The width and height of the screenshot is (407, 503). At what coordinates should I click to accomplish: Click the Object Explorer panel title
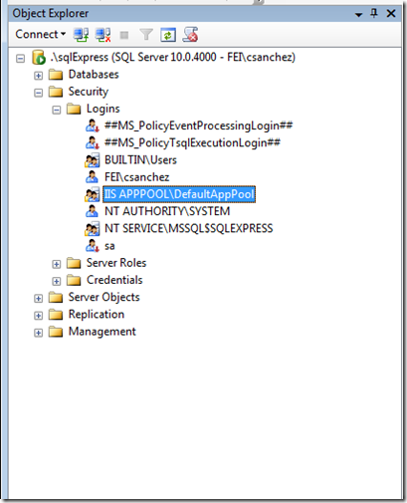[51, 14]
